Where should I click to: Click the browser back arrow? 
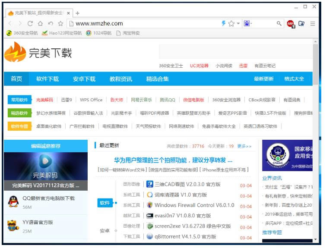click(10, 24)
